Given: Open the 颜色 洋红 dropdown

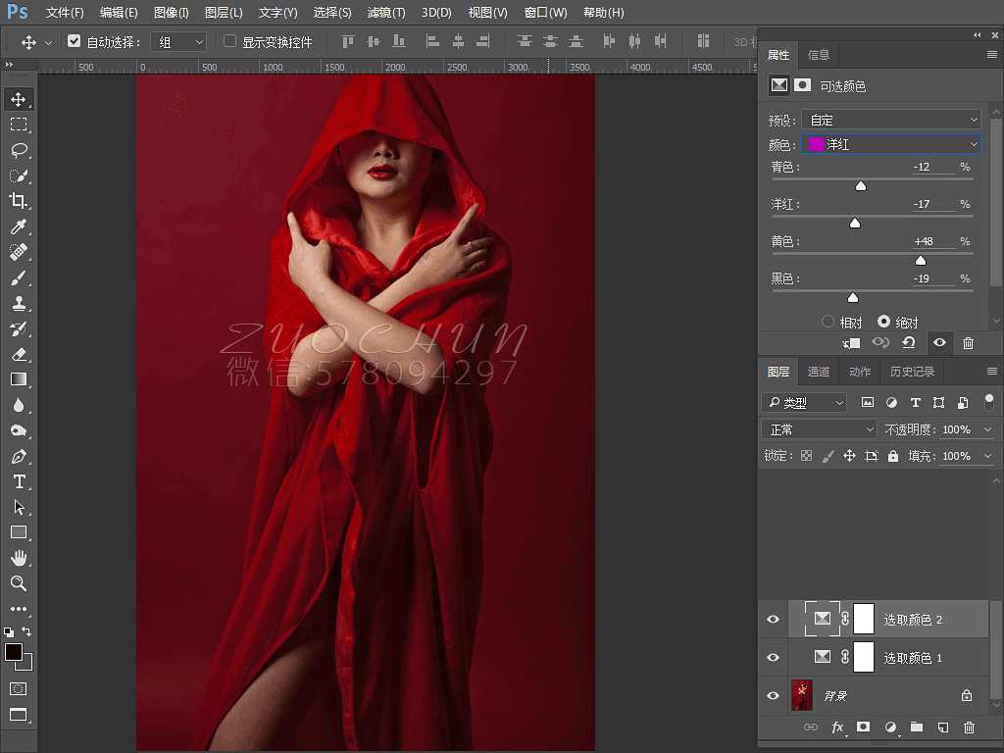Looking at the screenshot, I should tap(890, 144).
